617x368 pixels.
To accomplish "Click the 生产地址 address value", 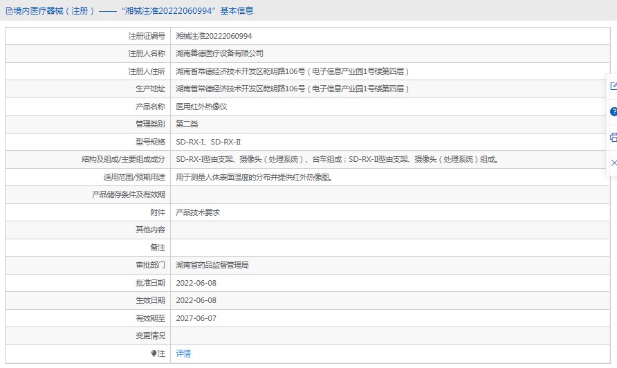I will point(293,89).
